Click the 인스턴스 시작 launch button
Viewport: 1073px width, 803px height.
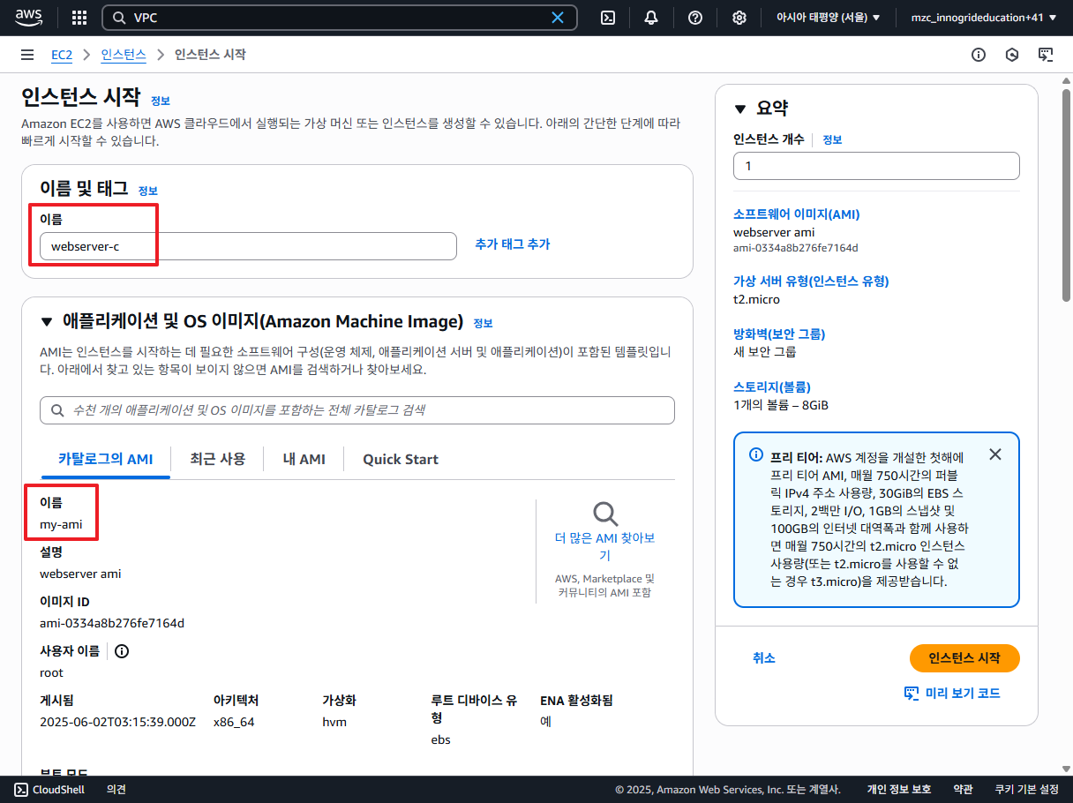click(964, 658)
